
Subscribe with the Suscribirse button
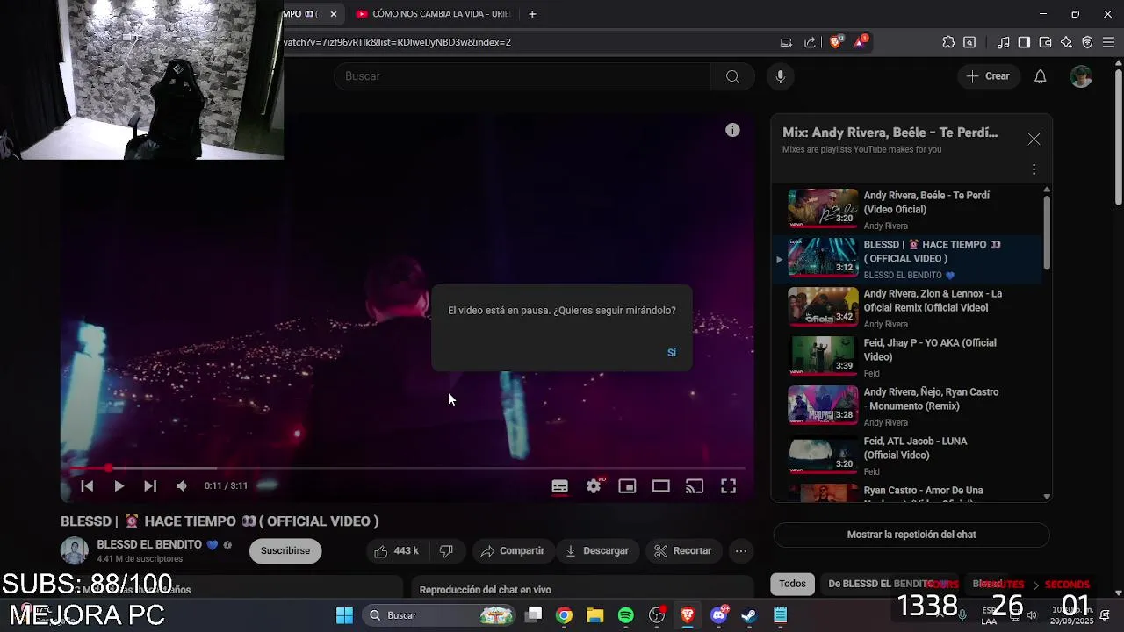pos(285,550)
